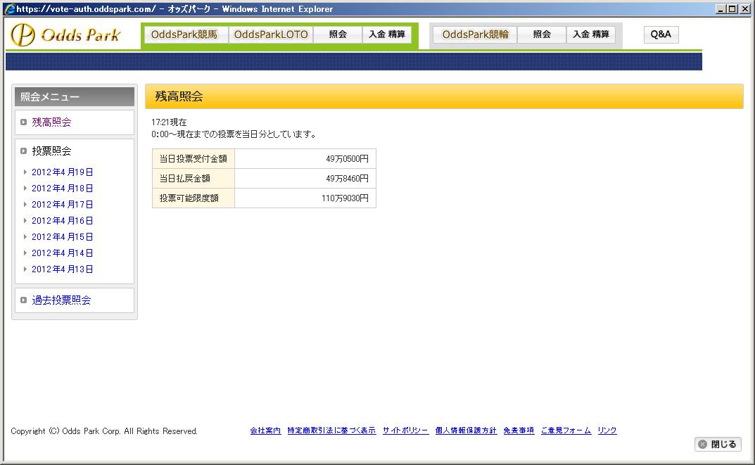Screen dimensions: 755x465
Task: Click 照会 in the green horse racing group
Action: click(x=338, y=34)
